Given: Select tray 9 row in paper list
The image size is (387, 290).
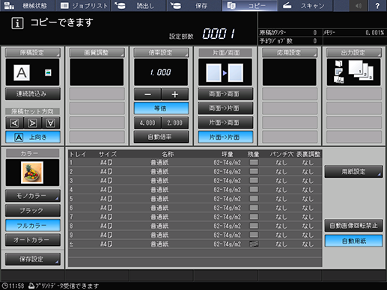Looking at the screenshot, I should coord(195,235).
